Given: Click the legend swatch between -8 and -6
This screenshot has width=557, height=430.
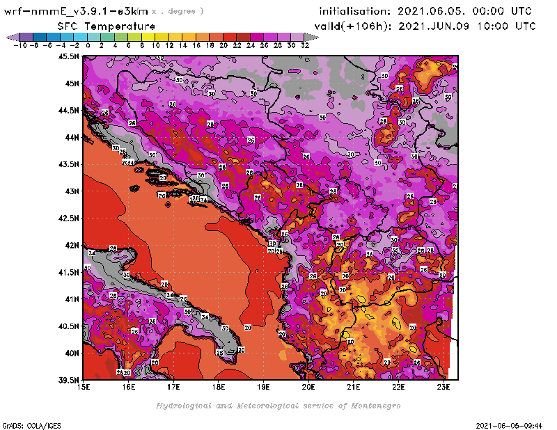Looking at the screenshot, I should (40, 37).
